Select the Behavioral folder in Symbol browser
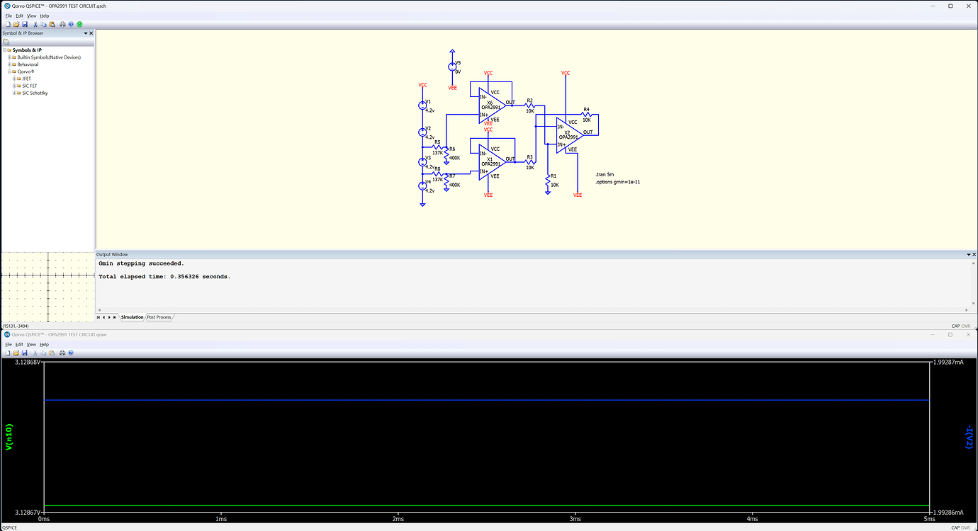 coord(28,64)
